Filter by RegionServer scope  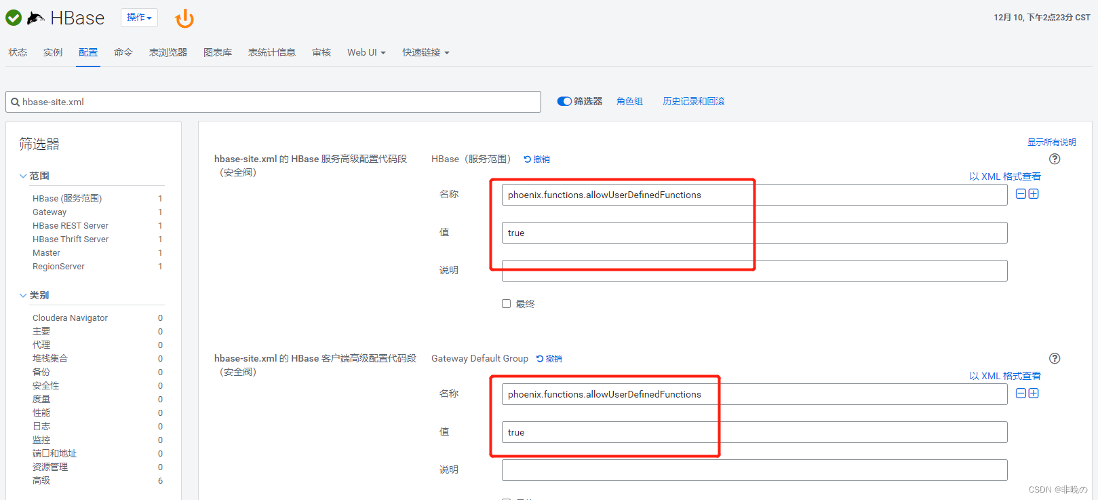coord(58,267)
